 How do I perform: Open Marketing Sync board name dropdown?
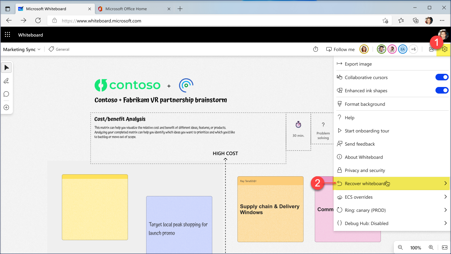[x=22, y=49]
